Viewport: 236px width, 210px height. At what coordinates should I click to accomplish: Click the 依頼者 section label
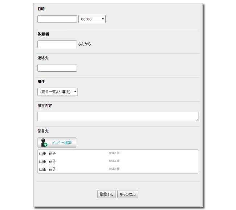tap(43, 34)
